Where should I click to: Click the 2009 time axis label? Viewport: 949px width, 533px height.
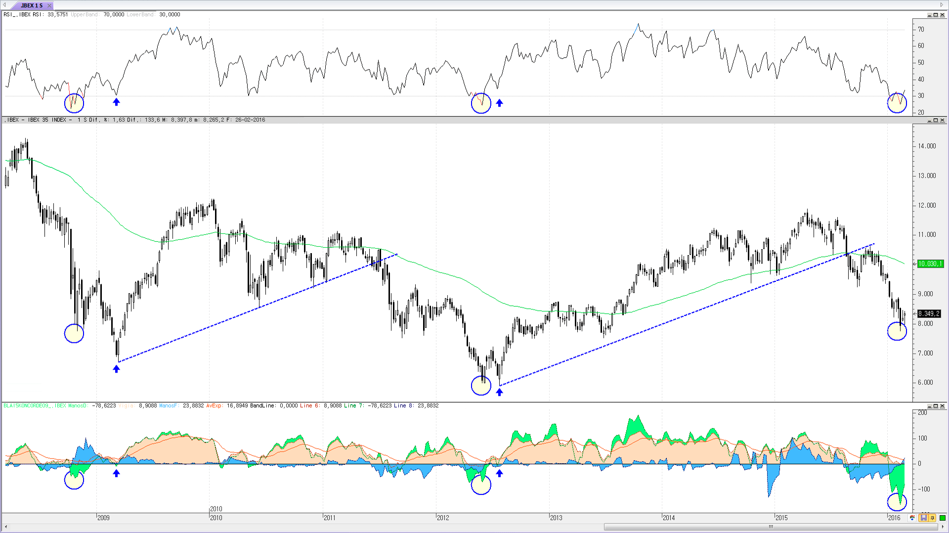tap(103, 518)
